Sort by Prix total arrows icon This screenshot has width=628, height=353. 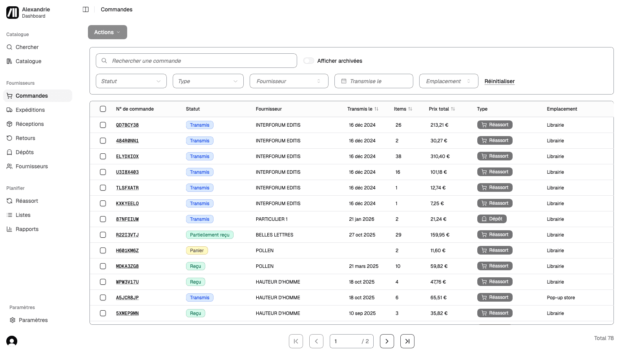tap(453, 109)
